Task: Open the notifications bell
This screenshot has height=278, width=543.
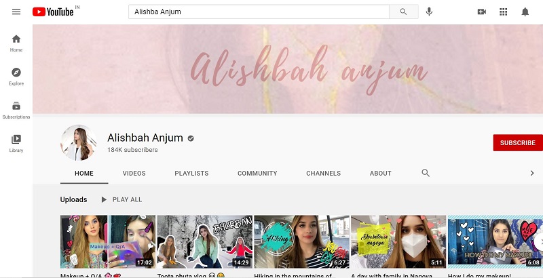Action: (x=525, y=12)
